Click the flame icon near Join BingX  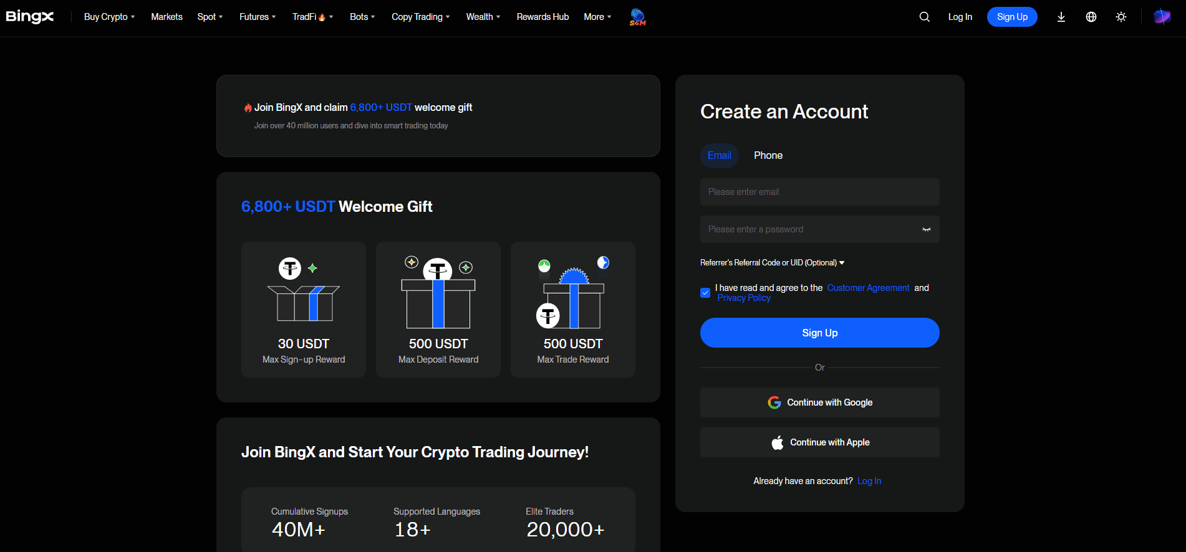(x=248, y=108)
